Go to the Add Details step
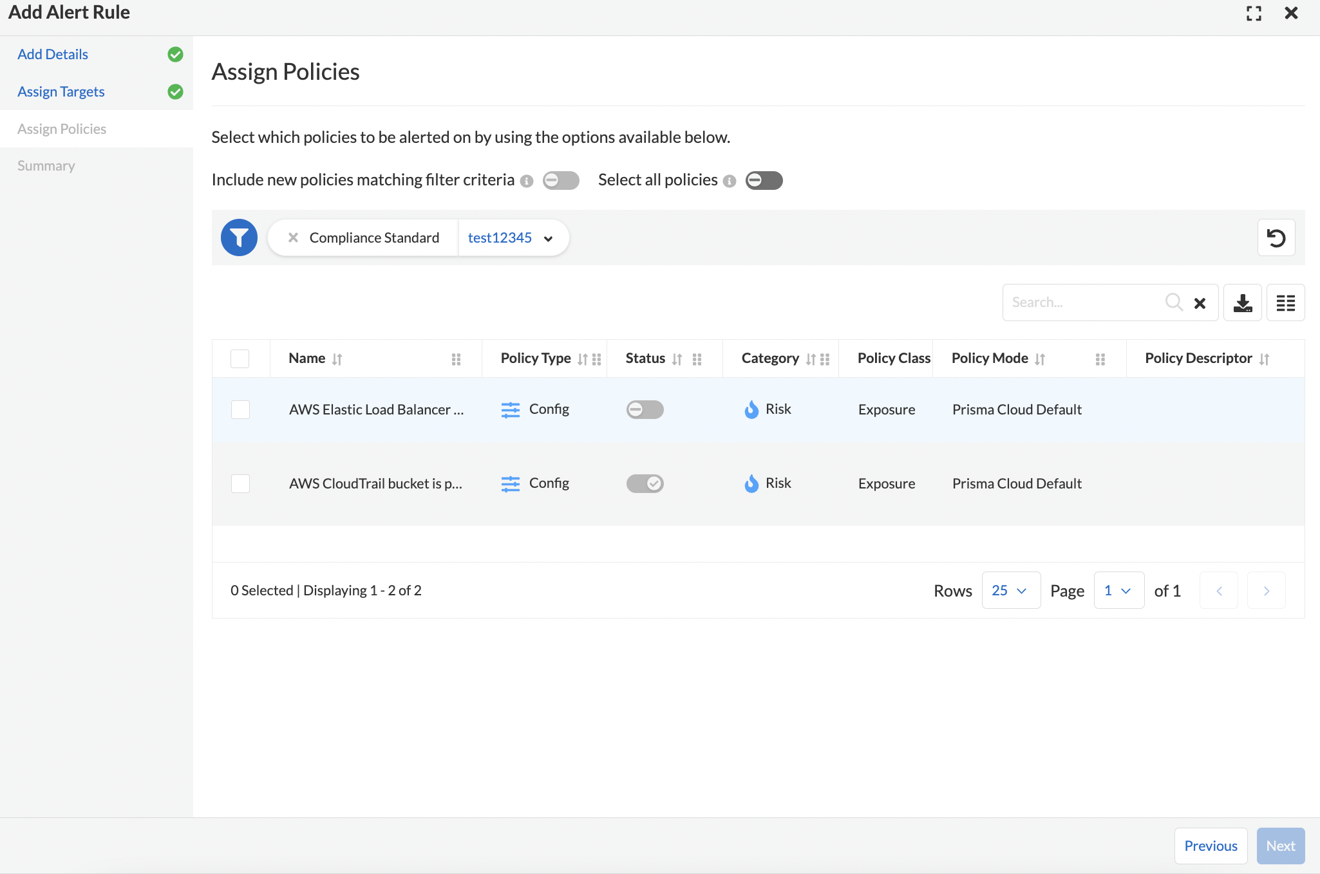The height and width of the screenshot is (874, 1320). (53, 54)
